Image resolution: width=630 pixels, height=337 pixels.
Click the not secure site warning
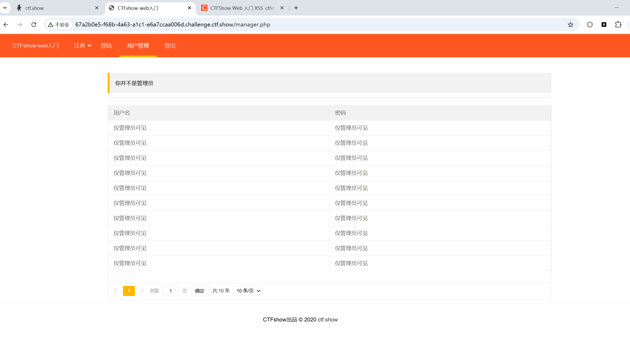click(59, 25)
